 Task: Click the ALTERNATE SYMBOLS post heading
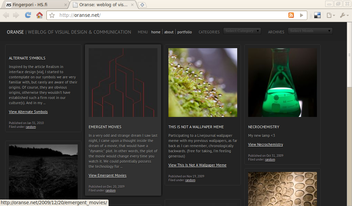click(x=27, y=58)
